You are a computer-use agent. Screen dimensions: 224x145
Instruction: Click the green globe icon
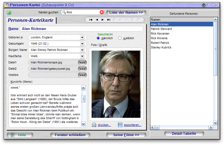[9, 13]
